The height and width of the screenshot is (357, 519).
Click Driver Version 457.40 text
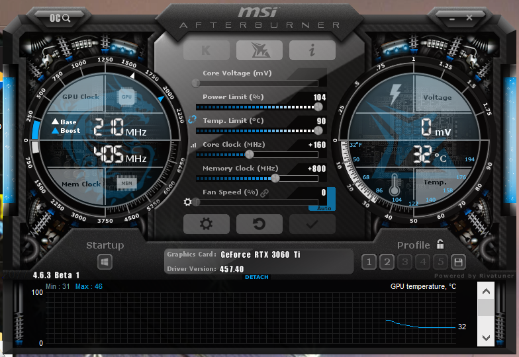point(205,269)
